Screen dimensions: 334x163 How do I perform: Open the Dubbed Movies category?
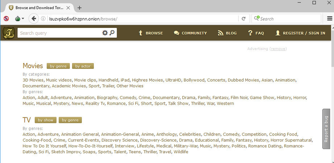coord(243,80)
